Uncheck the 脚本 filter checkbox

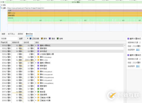tap(42, 38)
